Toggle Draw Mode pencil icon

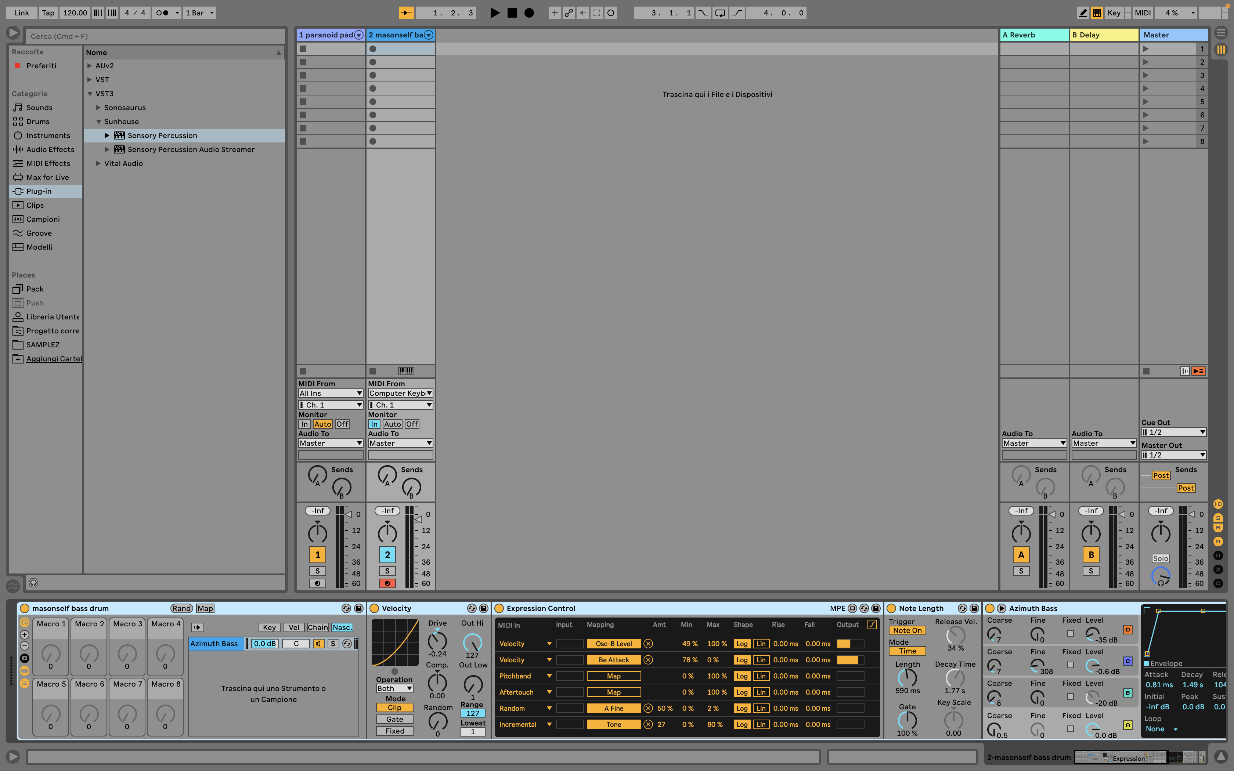click(1083, 13)
